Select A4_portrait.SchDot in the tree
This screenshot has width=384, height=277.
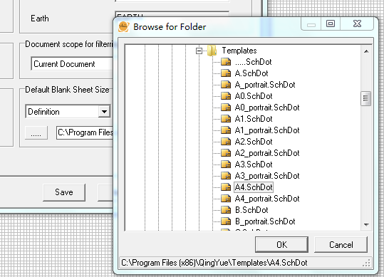267,199
